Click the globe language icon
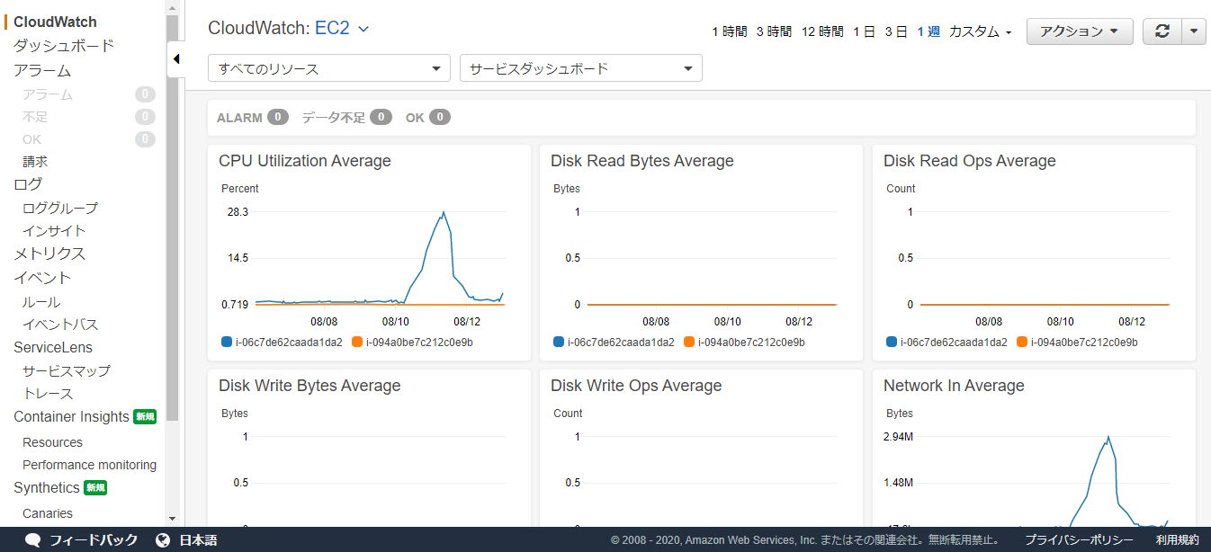Image resolution: width=1211 pixels, height=552 pixels. click(163, 540)
